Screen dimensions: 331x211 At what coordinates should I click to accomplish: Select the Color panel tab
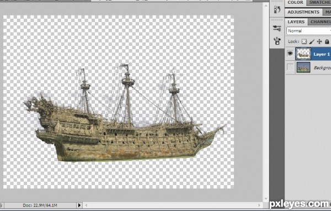(x=295, y=3)
